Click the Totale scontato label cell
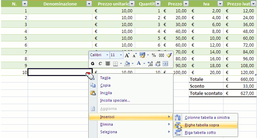Screen dimensions: 257x138 (x=206, y=93)
